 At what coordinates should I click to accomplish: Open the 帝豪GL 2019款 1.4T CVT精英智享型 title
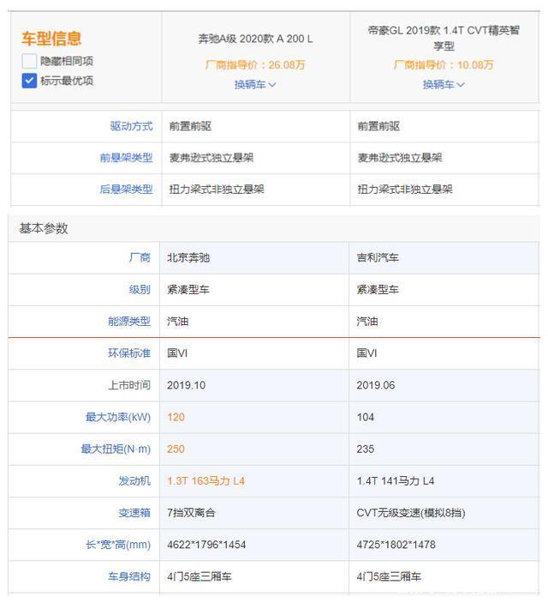point(444,38)
